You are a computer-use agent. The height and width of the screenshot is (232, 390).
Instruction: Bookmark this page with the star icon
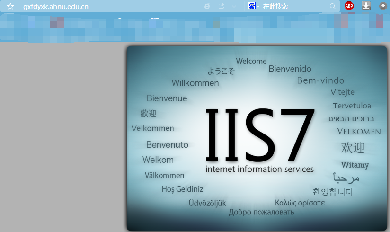pyautogui.click(x=10, y=7)
